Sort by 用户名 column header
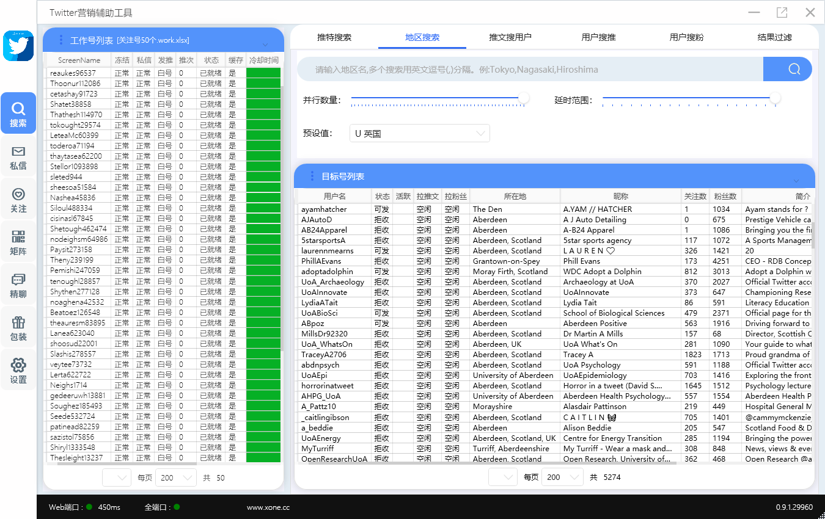The width and height of the screenshot is (825, 519). (335, 197)
